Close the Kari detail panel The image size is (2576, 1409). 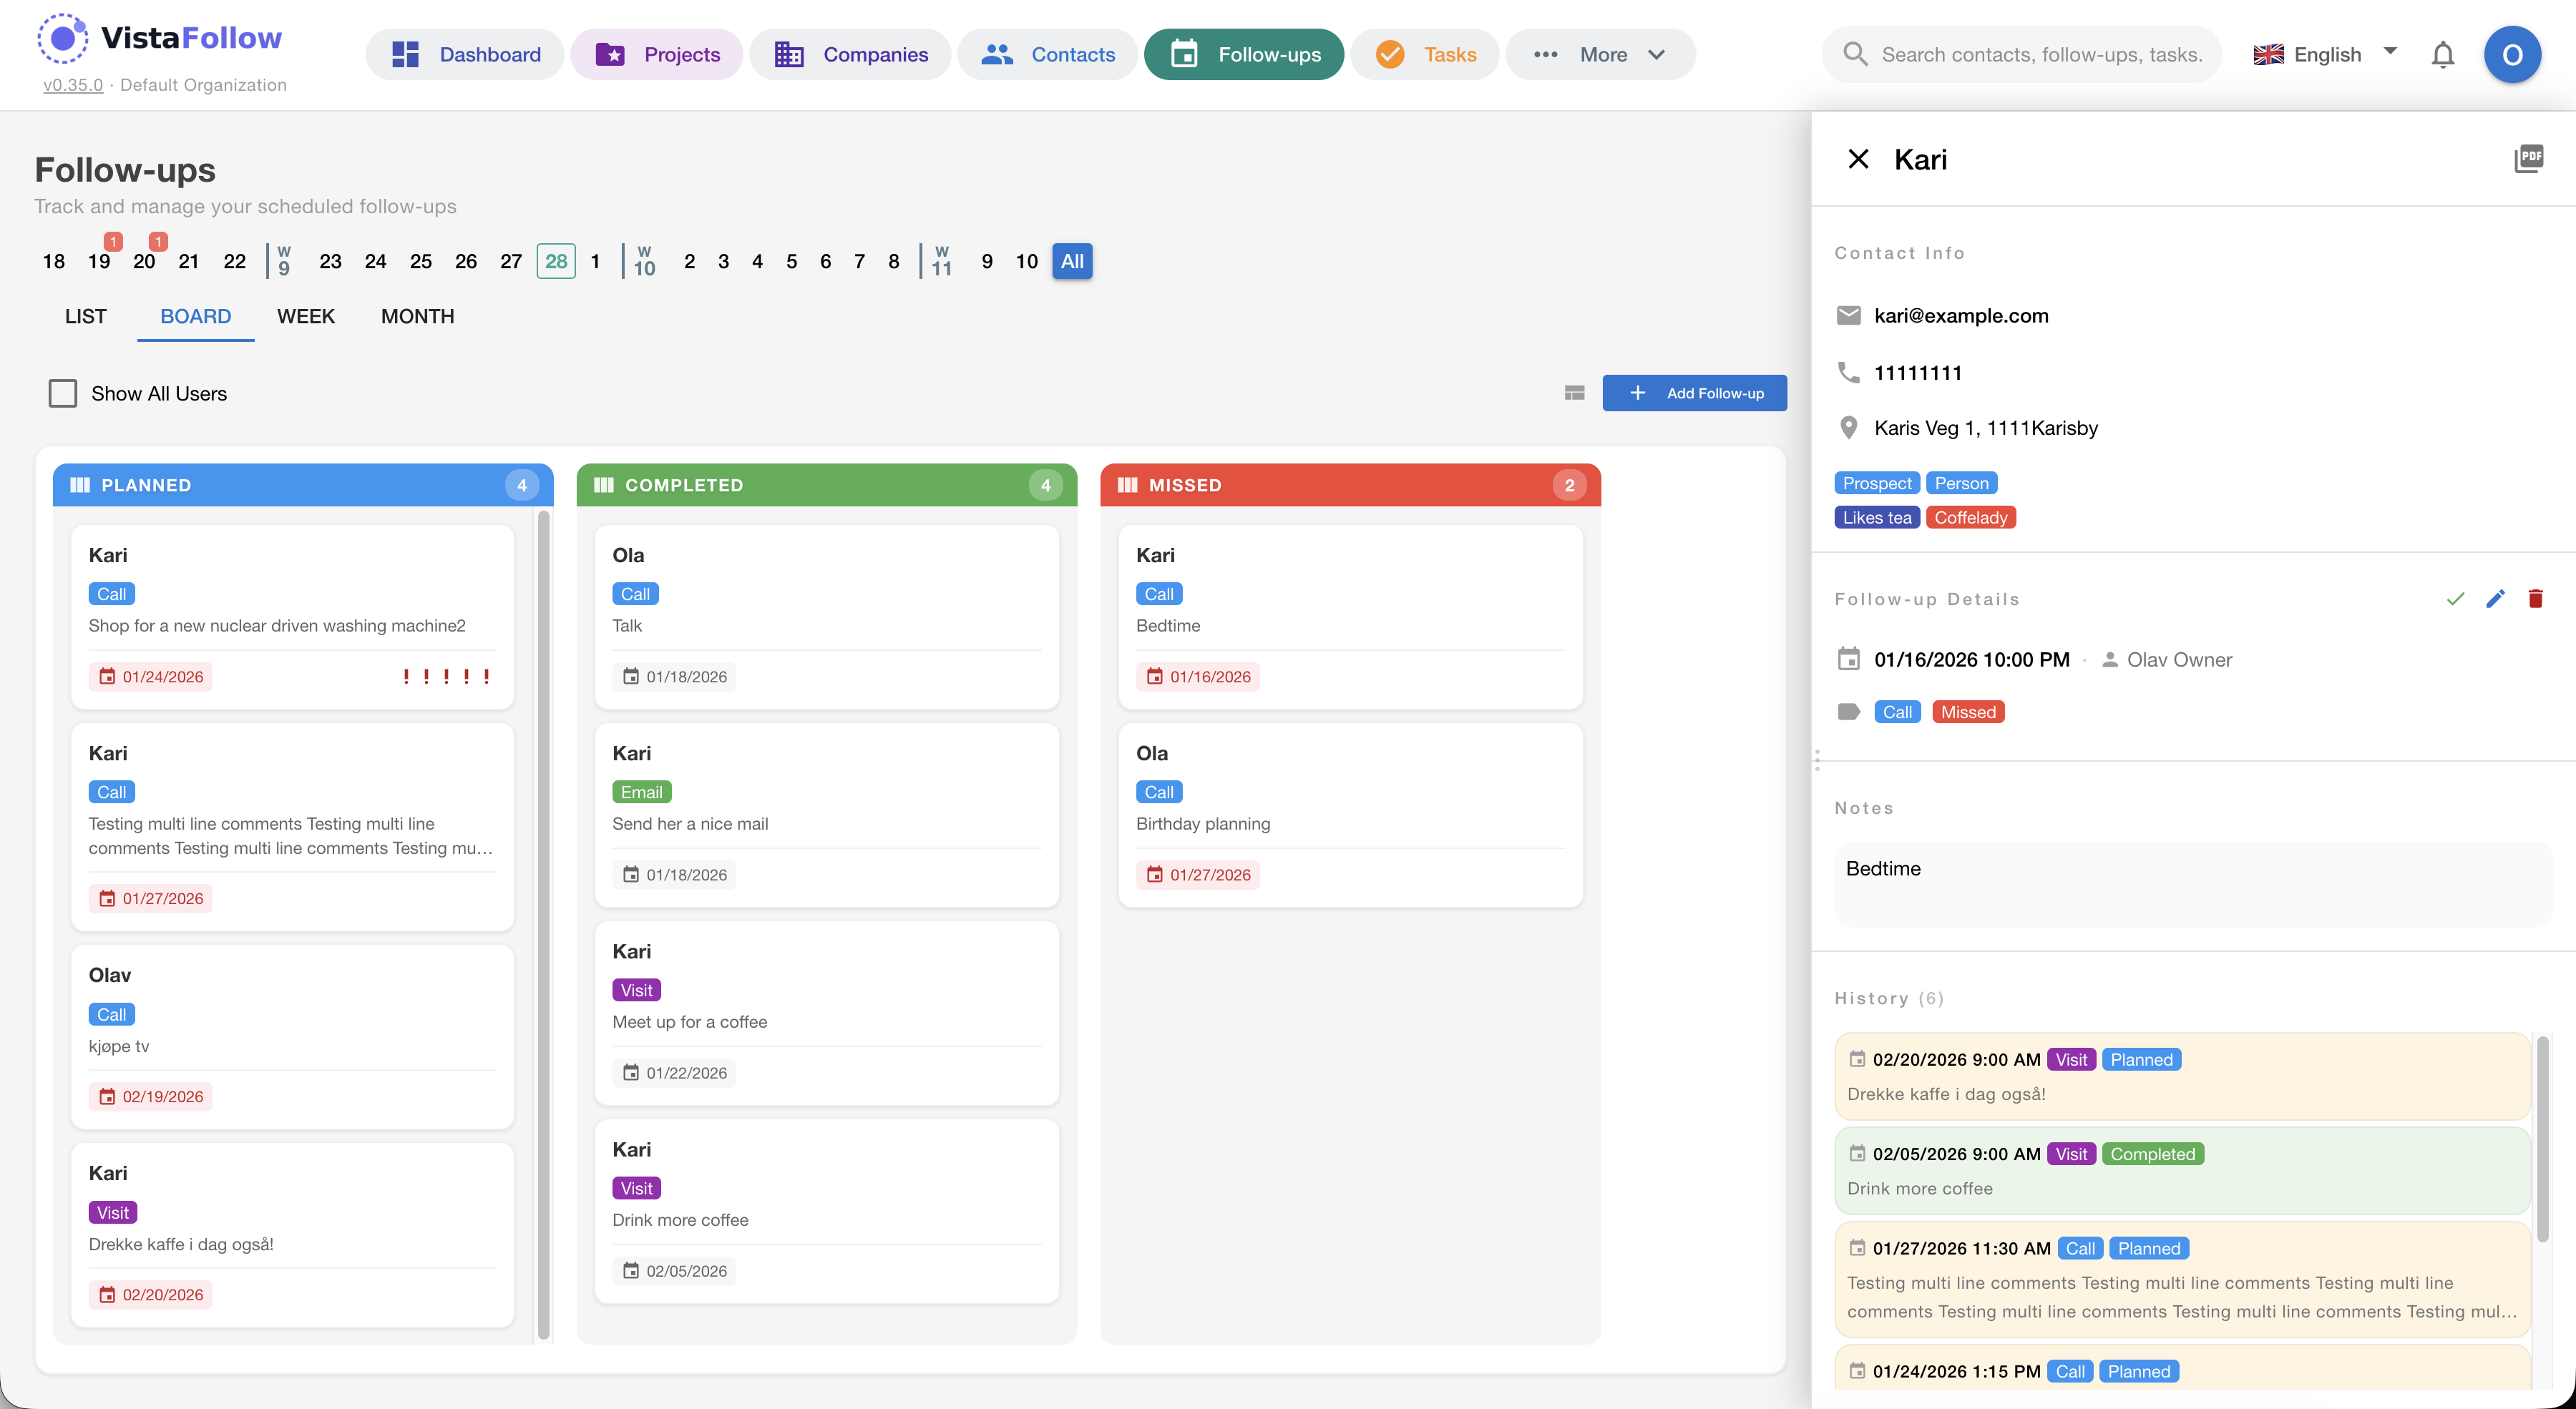(x=1858, y=159)
